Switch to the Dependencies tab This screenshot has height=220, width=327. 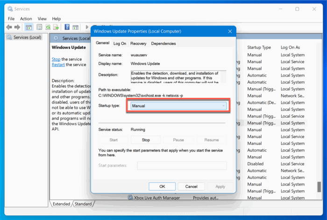click(163, 43)
